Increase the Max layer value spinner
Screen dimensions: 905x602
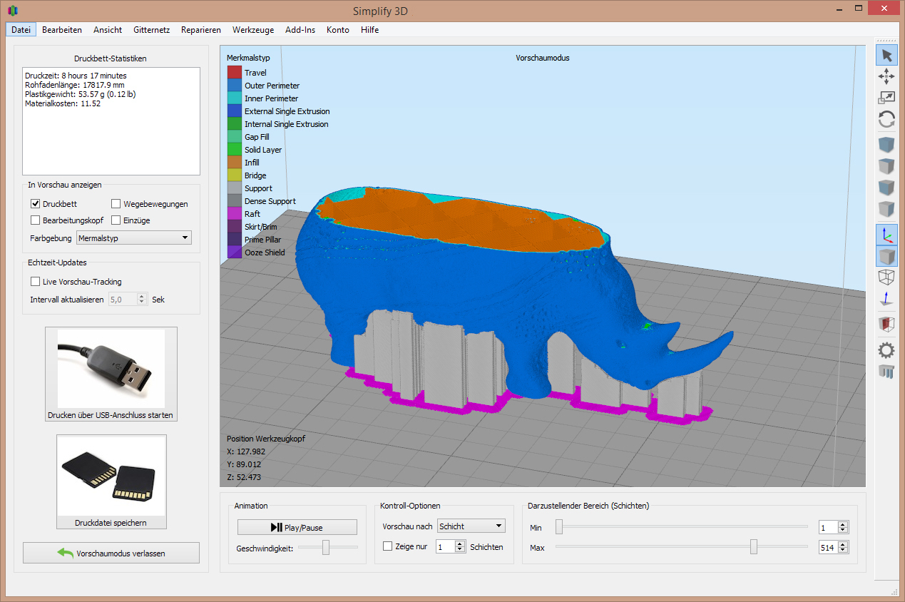[843, 544]
